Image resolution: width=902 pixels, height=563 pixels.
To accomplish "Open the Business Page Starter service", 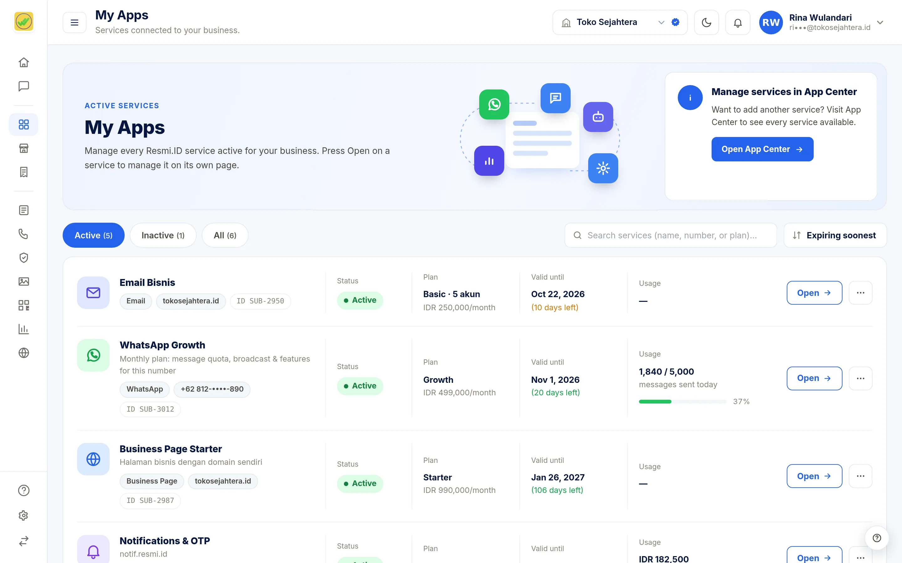I will pyautogui.click(x=814, y=476).
